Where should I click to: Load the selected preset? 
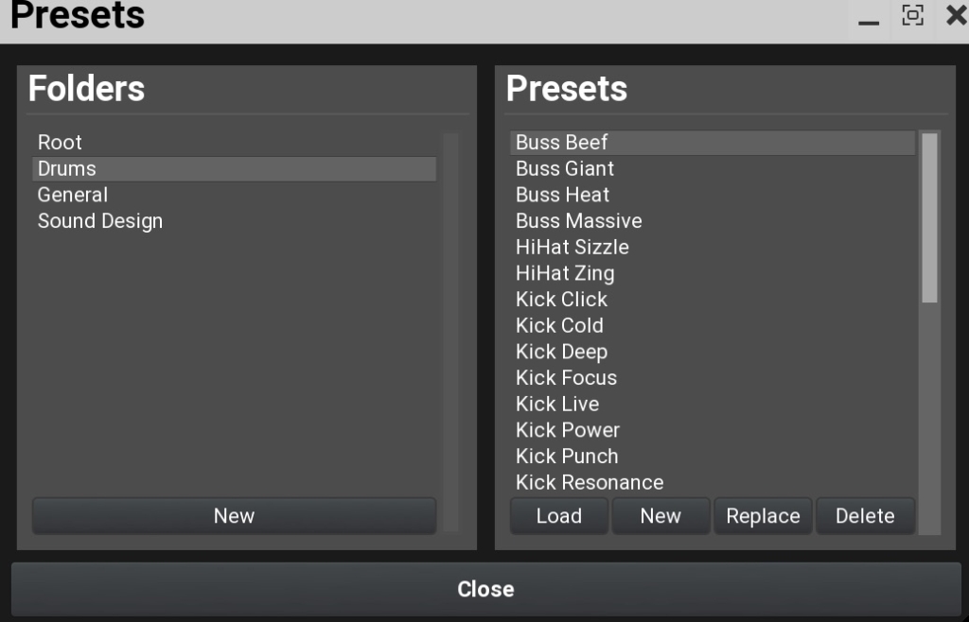pyautogui.click(x=558, y=516)
